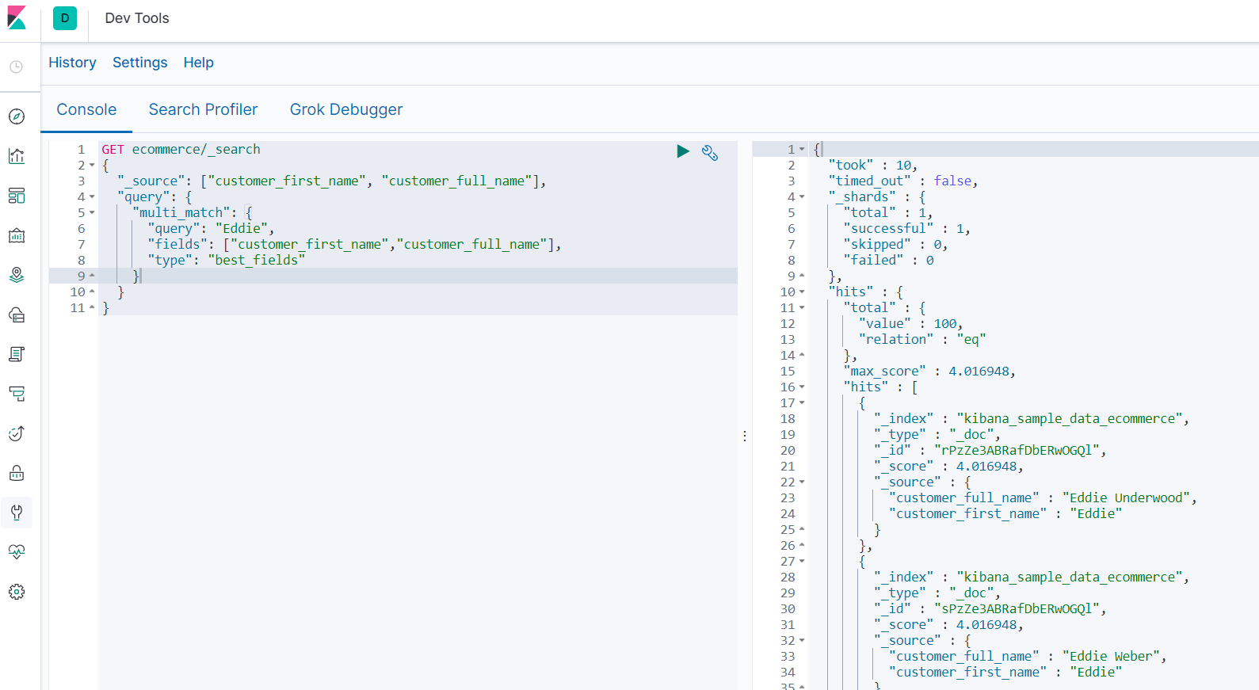Open the Kibana home logo
The image size is (1259, 690).
coord(17,17)
